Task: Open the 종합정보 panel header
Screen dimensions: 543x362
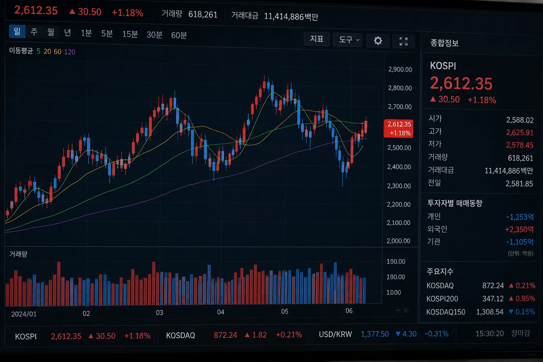Action: click(x=444, y=43)
